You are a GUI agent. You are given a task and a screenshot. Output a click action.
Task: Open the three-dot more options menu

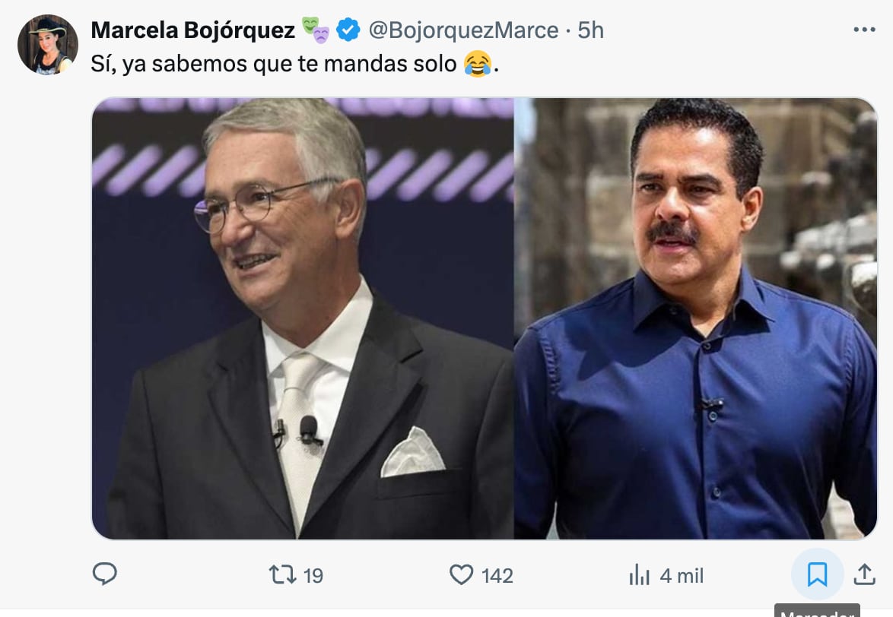864,30
